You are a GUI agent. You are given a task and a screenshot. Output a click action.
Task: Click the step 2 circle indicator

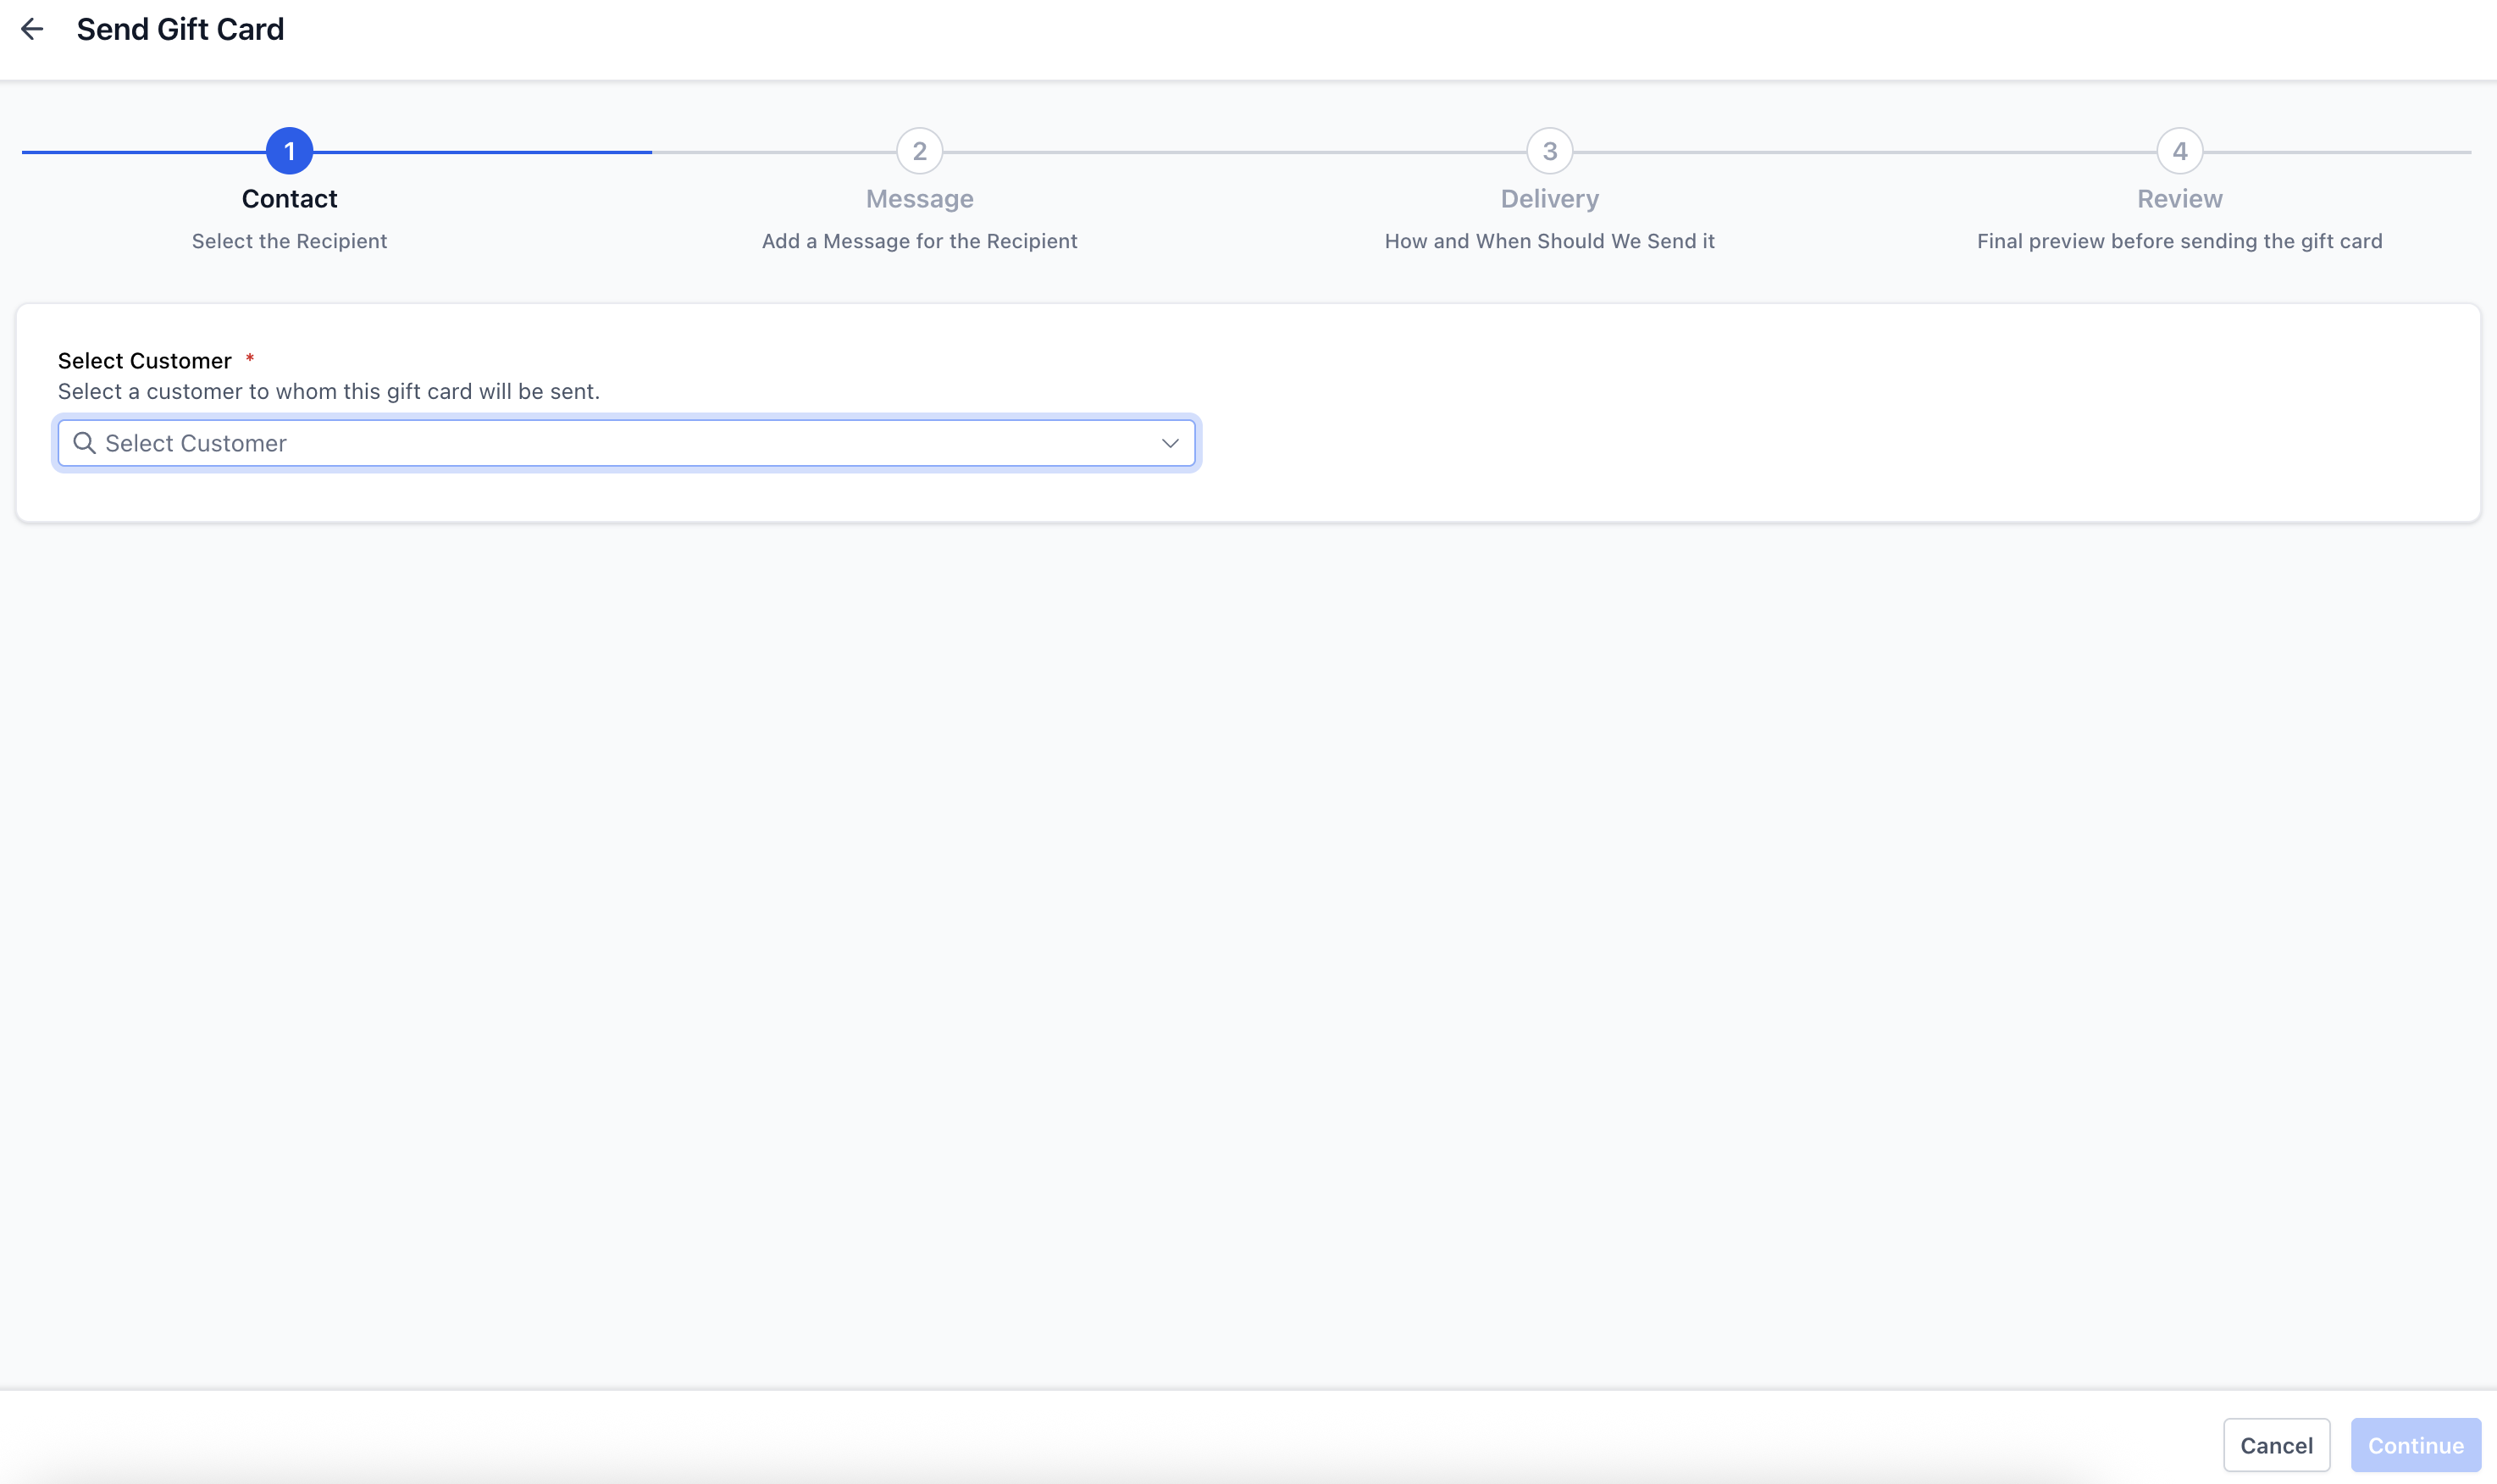coord(919,151)
